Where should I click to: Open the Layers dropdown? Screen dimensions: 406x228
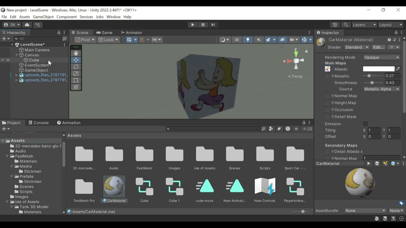(x=364, y=25)
